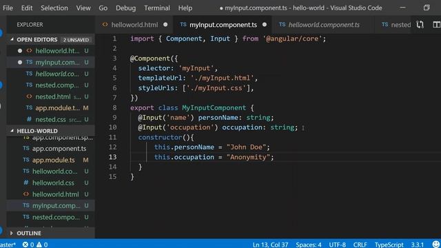The width and height of the screenshot is (441, 248).
Task: Click the CSS hash icon beside helloworld.css
Action: [26, 183]
